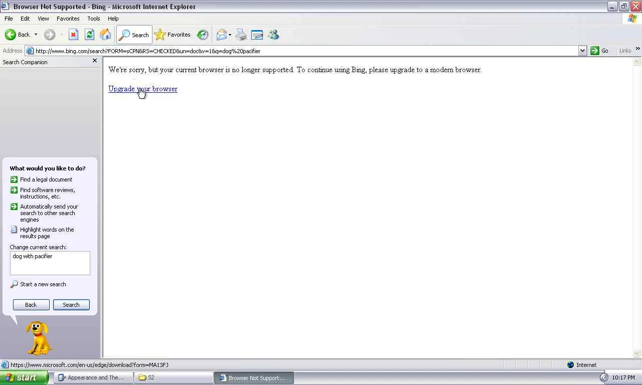Toggle the Search toolbar button
Image resolution: width=642 pixels, height=385 pixels.
point(134,35)
